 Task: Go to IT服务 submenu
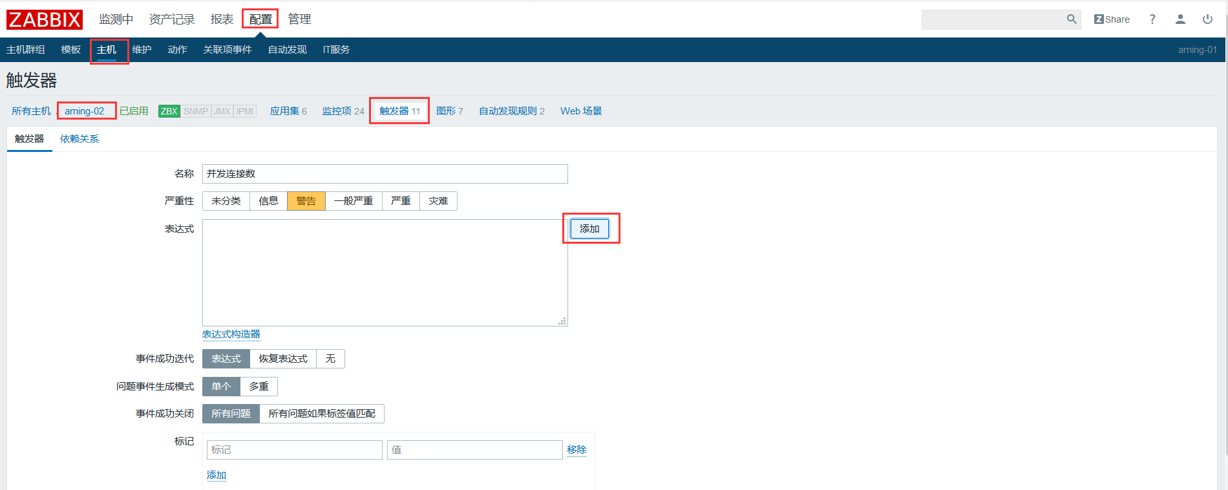tap(336, 50)
